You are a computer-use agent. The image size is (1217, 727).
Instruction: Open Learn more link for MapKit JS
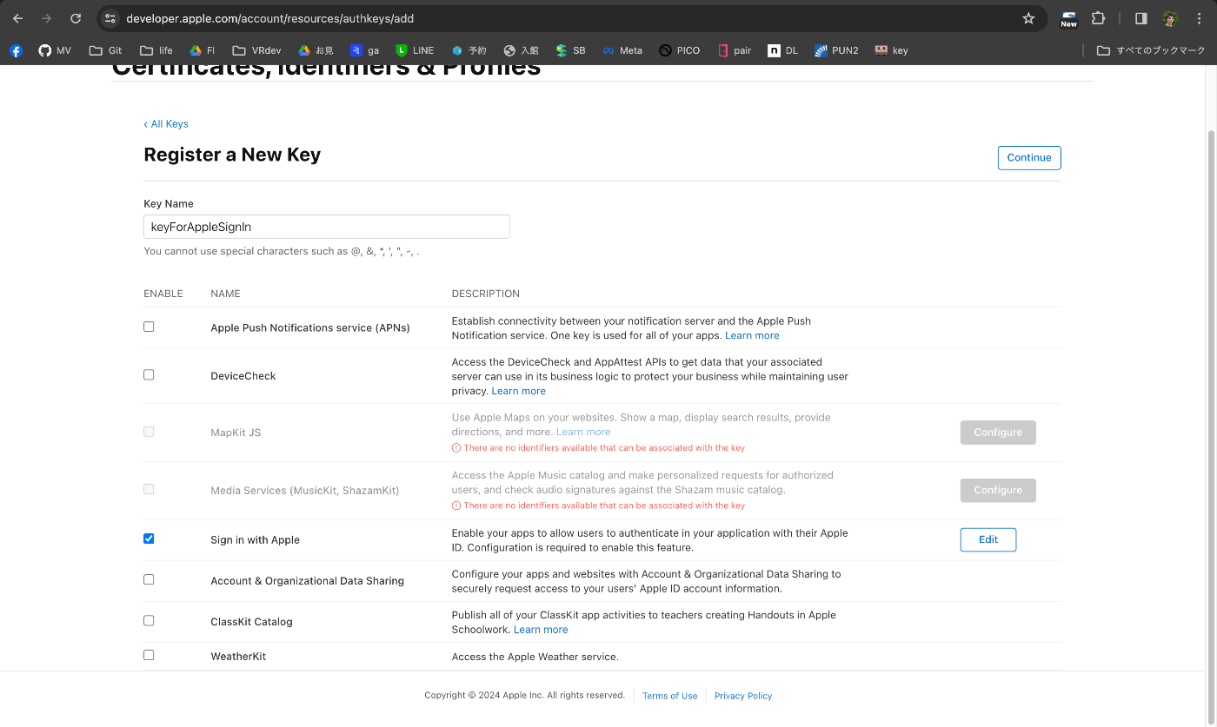pyautogui.click(x=583, y=432)
